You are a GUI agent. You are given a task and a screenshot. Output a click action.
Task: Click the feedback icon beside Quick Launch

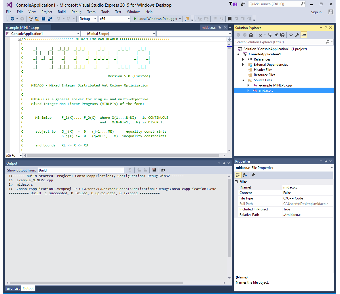tap(243, 4)
